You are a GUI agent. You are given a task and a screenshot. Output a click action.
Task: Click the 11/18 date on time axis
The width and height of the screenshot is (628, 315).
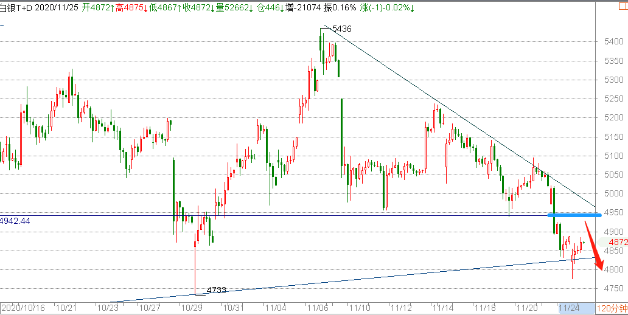(x=485, y=308)
